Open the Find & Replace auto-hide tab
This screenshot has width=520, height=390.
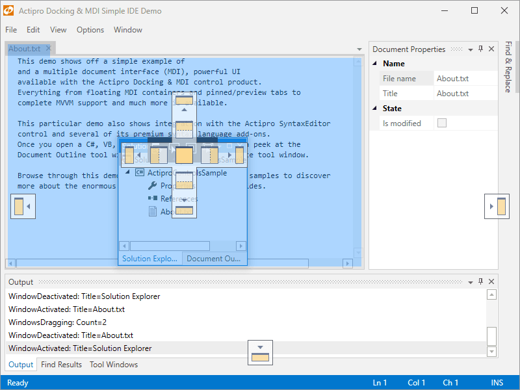508,67
